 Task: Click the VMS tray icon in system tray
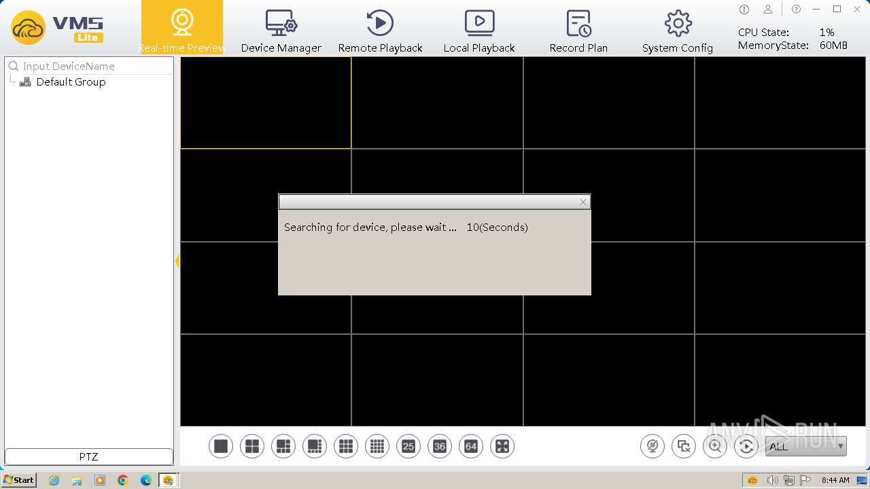[x=752, y=480]
